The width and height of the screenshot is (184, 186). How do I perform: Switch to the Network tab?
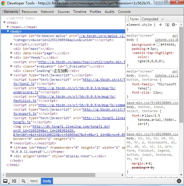click(47, 12)
